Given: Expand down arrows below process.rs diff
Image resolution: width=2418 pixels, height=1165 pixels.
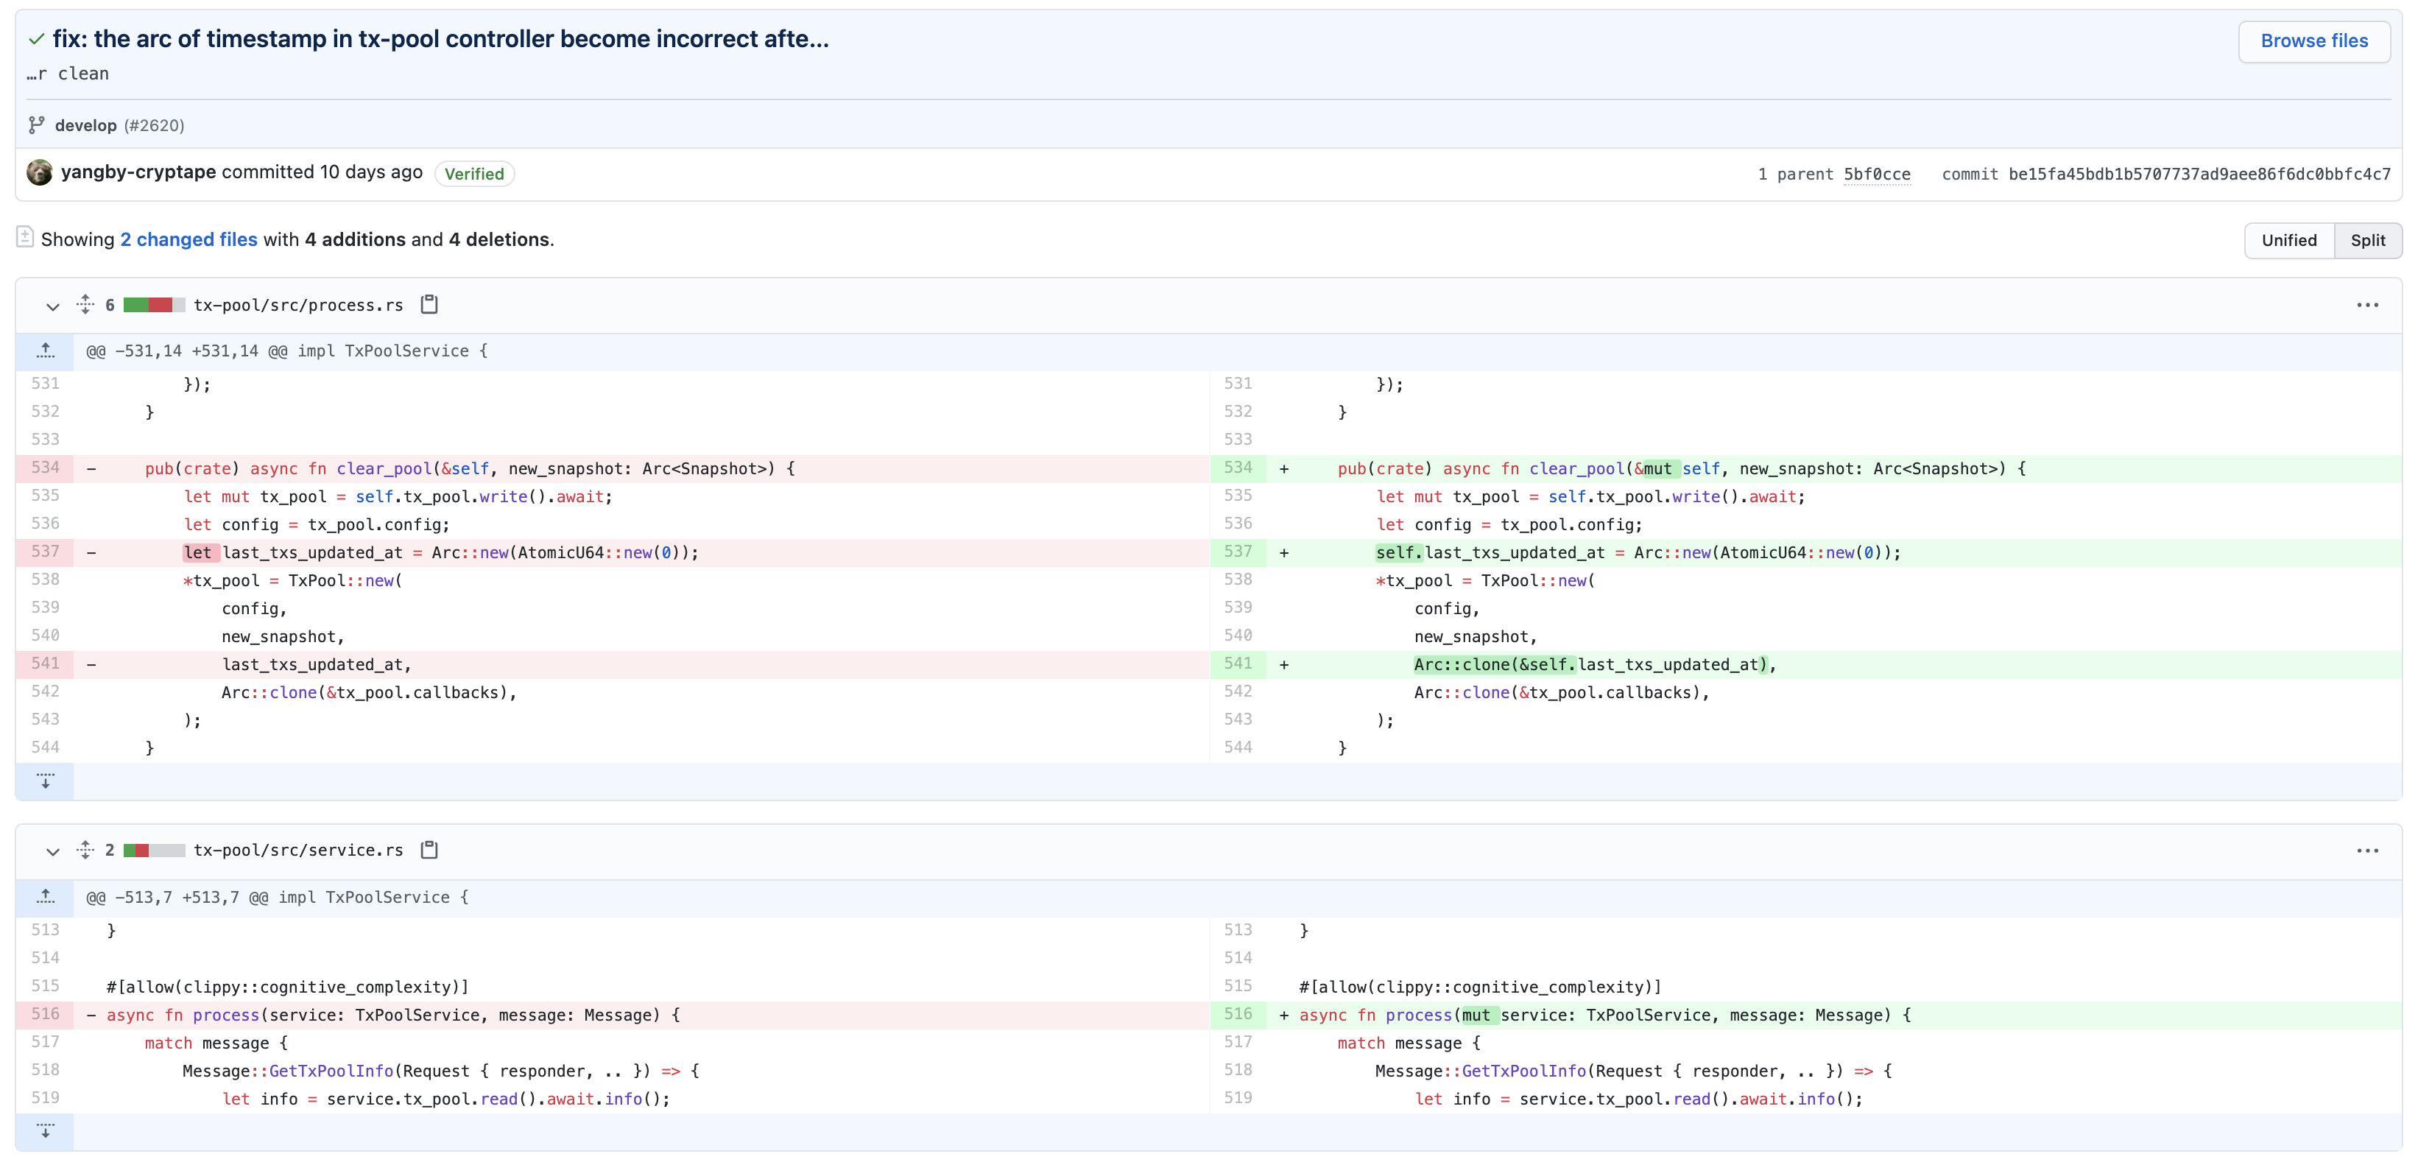Looking at the screenshot, I should click(x=45, y=781).
